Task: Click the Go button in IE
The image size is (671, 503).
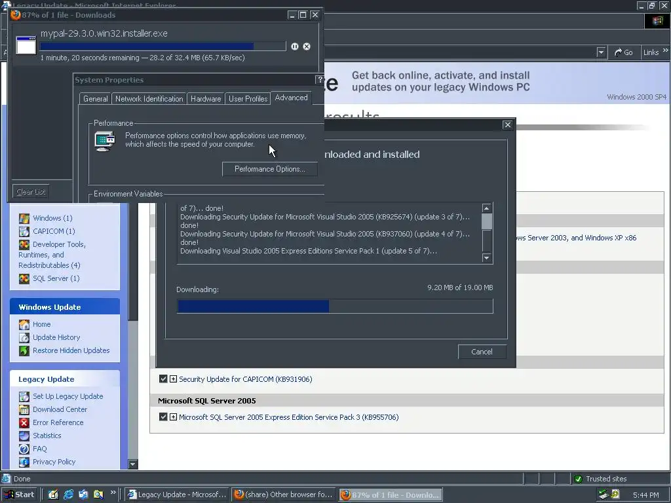Action: (624, 52)
